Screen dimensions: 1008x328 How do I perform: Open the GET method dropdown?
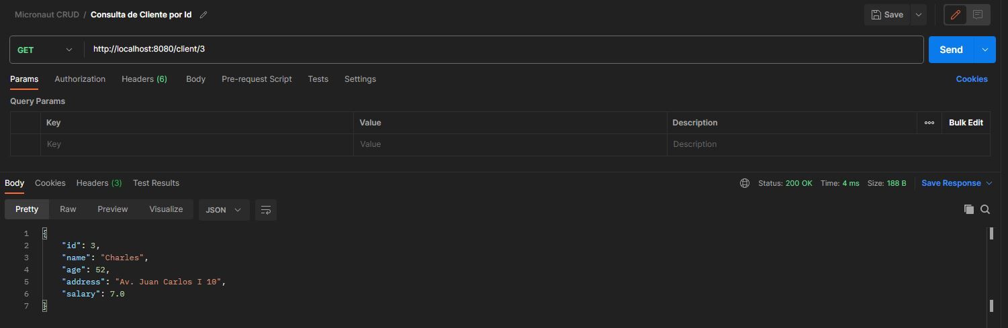coord(45,50)
